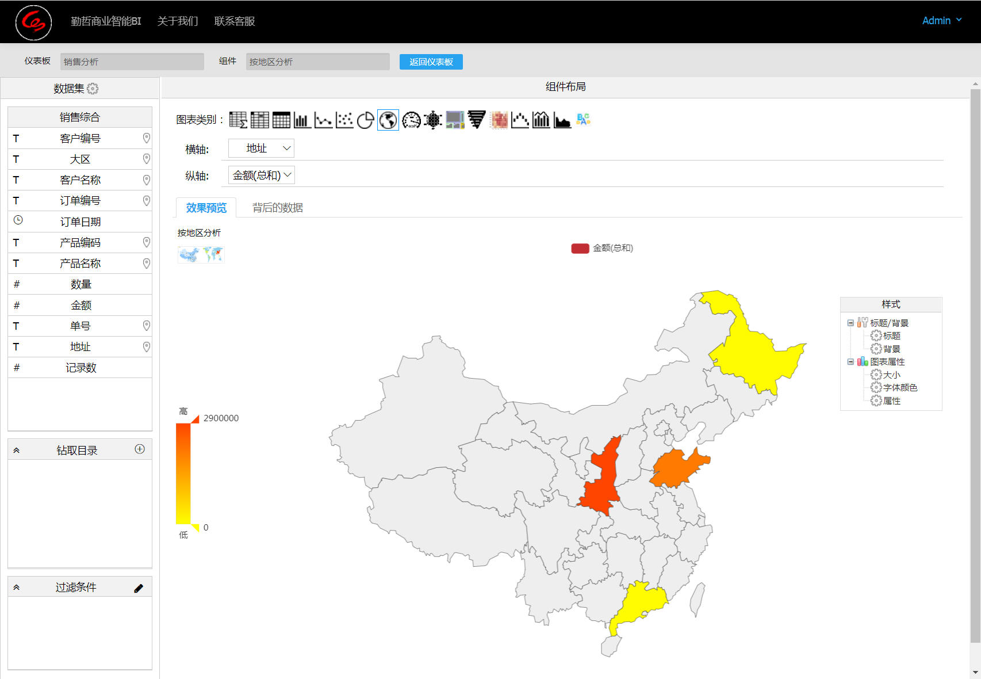Click the 字体颜色 style tree item
981x679 pixels.
pos(900,388)
